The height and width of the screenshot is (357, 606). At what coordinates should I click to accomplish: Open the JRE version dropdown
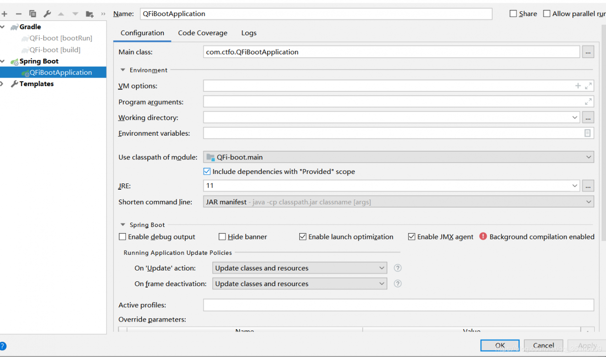[x=575, y=186]
